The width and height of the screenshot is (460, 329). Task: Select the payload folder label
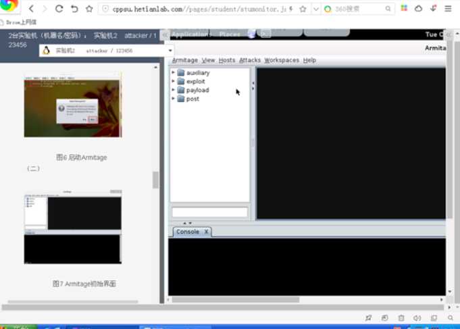coord(198,91)
